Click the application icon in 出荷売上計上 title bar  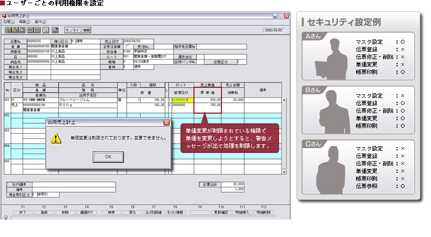point(4,16)
